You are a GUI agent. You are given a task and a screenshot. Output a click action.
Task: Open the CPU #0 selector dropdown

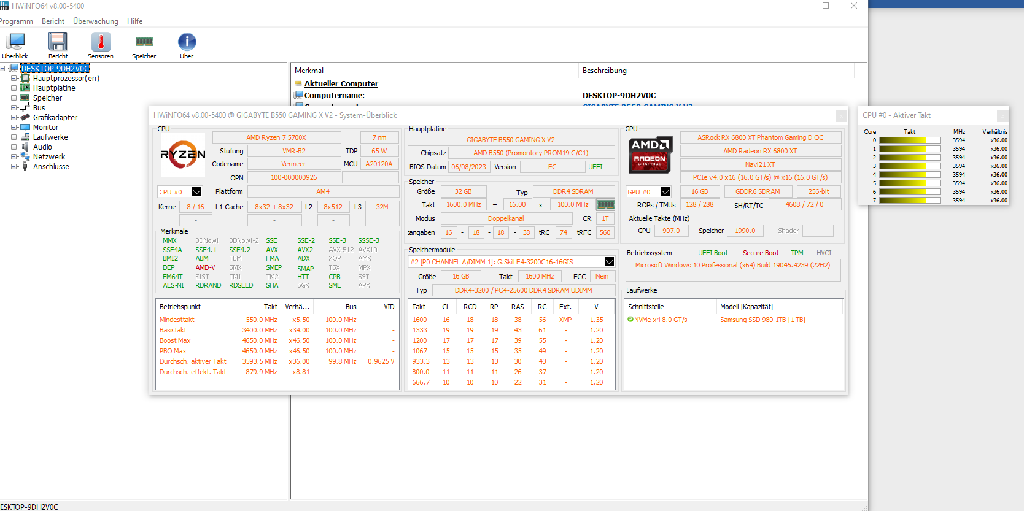[196, 192]
